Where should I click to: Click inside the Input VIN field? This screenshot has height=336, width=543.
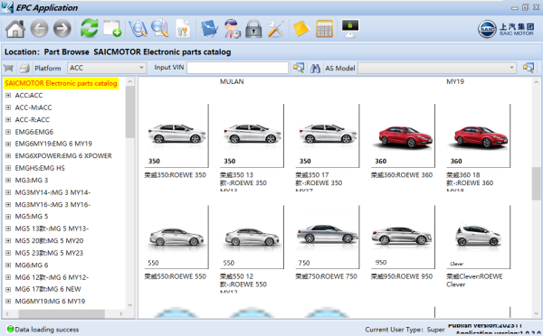pos(237,68)
